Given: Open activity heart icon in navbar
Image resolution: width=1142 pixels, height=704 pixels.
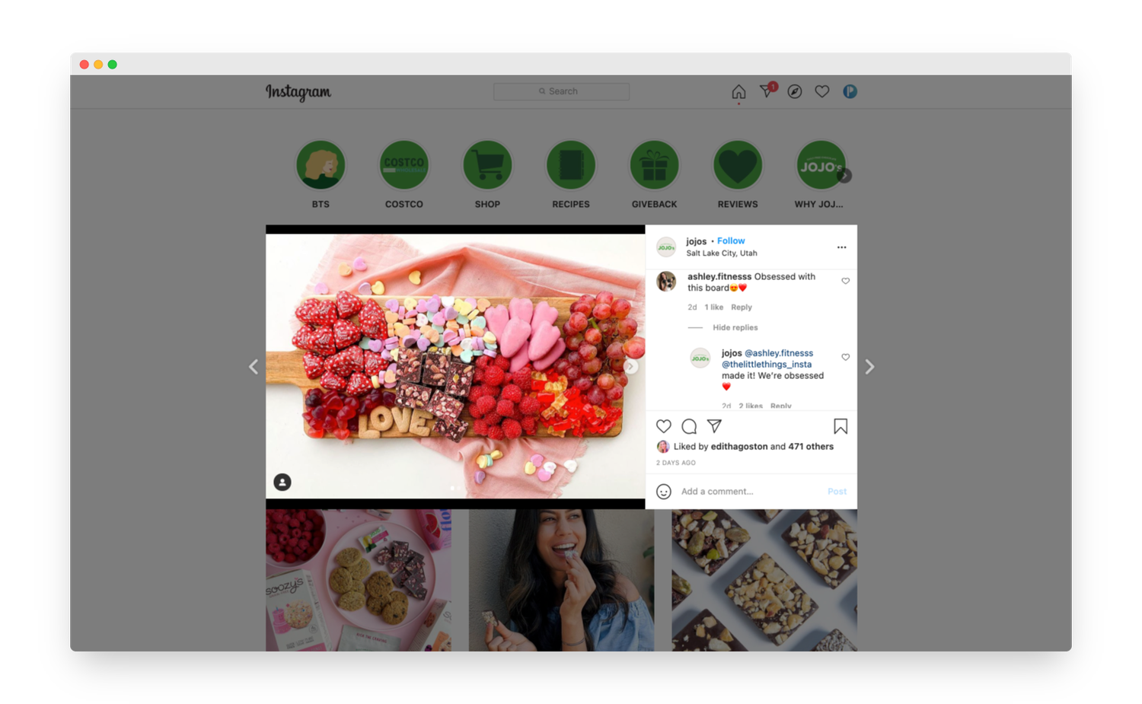Looking at the screenshot, I should click(822, 92).
